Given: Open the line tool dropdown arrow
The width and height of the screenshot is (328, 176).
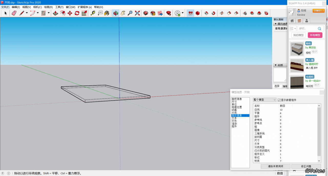Looking at the screenshot, I should [27, 13].
